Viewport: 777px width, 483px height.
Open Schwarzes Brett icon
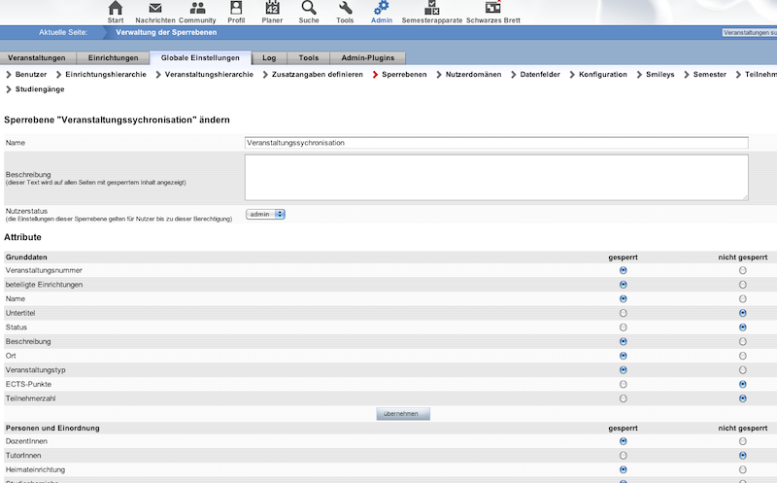pos(492,8)
